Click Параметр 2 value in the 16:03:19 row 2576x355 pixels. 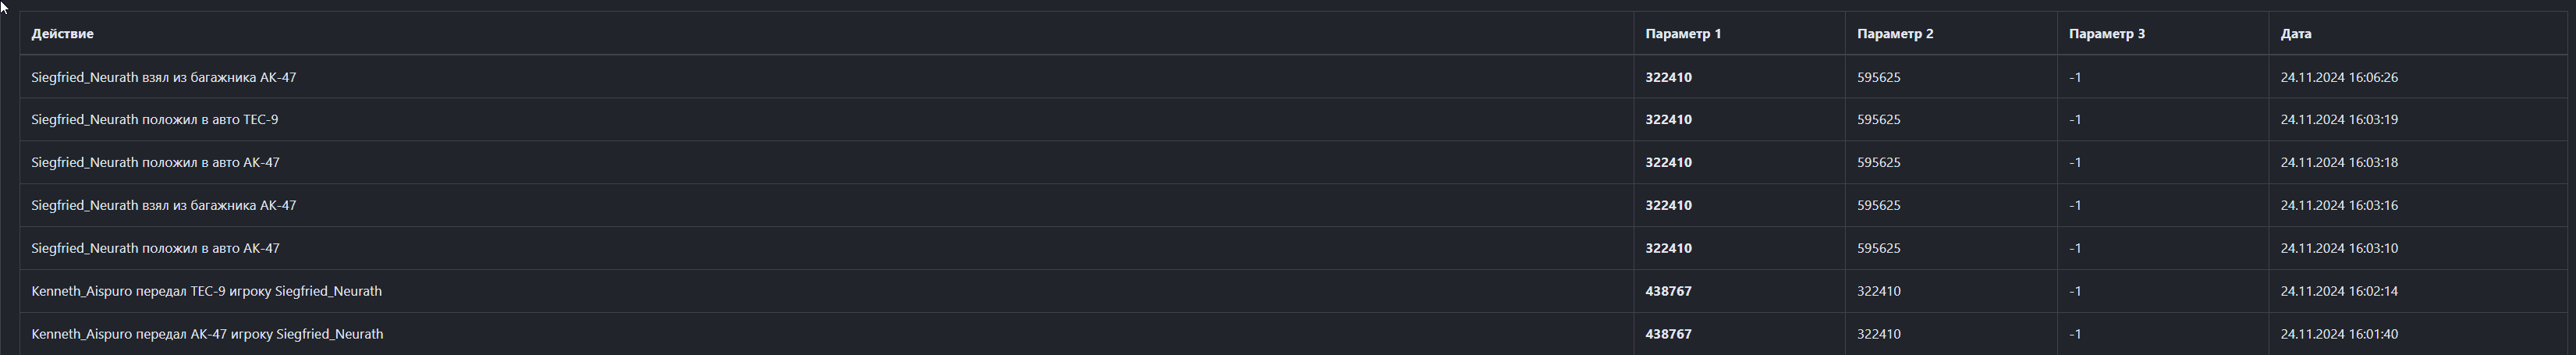pos(1879,120)
